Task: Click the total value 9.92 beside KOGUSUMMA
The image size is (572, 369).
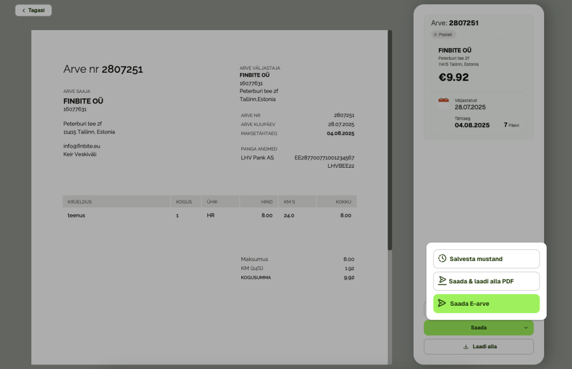Action: point(349,277)
